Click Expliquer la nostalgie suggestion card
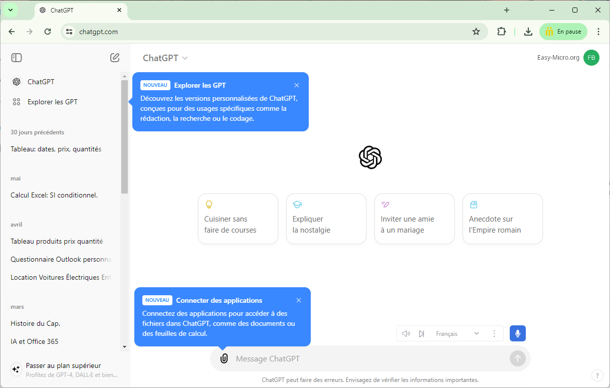 (x=326, y=219)
